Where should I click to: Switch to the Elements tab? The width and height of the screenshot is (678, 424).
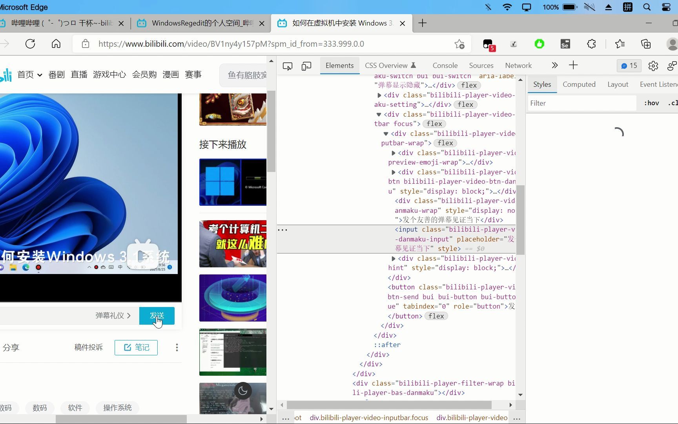coord(339,66)
